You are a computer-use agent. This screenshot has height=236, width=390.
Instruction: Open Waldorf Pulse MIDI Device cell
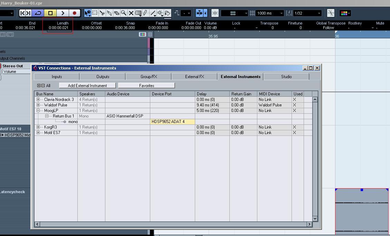274,105
